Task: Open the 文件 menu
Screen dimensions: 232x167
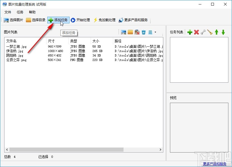Action: click(x=8, y=12)
